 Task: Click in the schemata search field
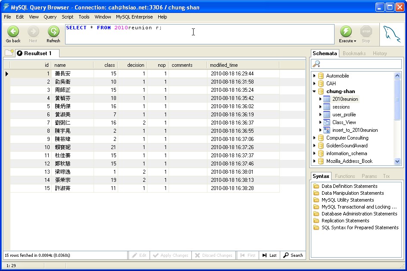357,64
